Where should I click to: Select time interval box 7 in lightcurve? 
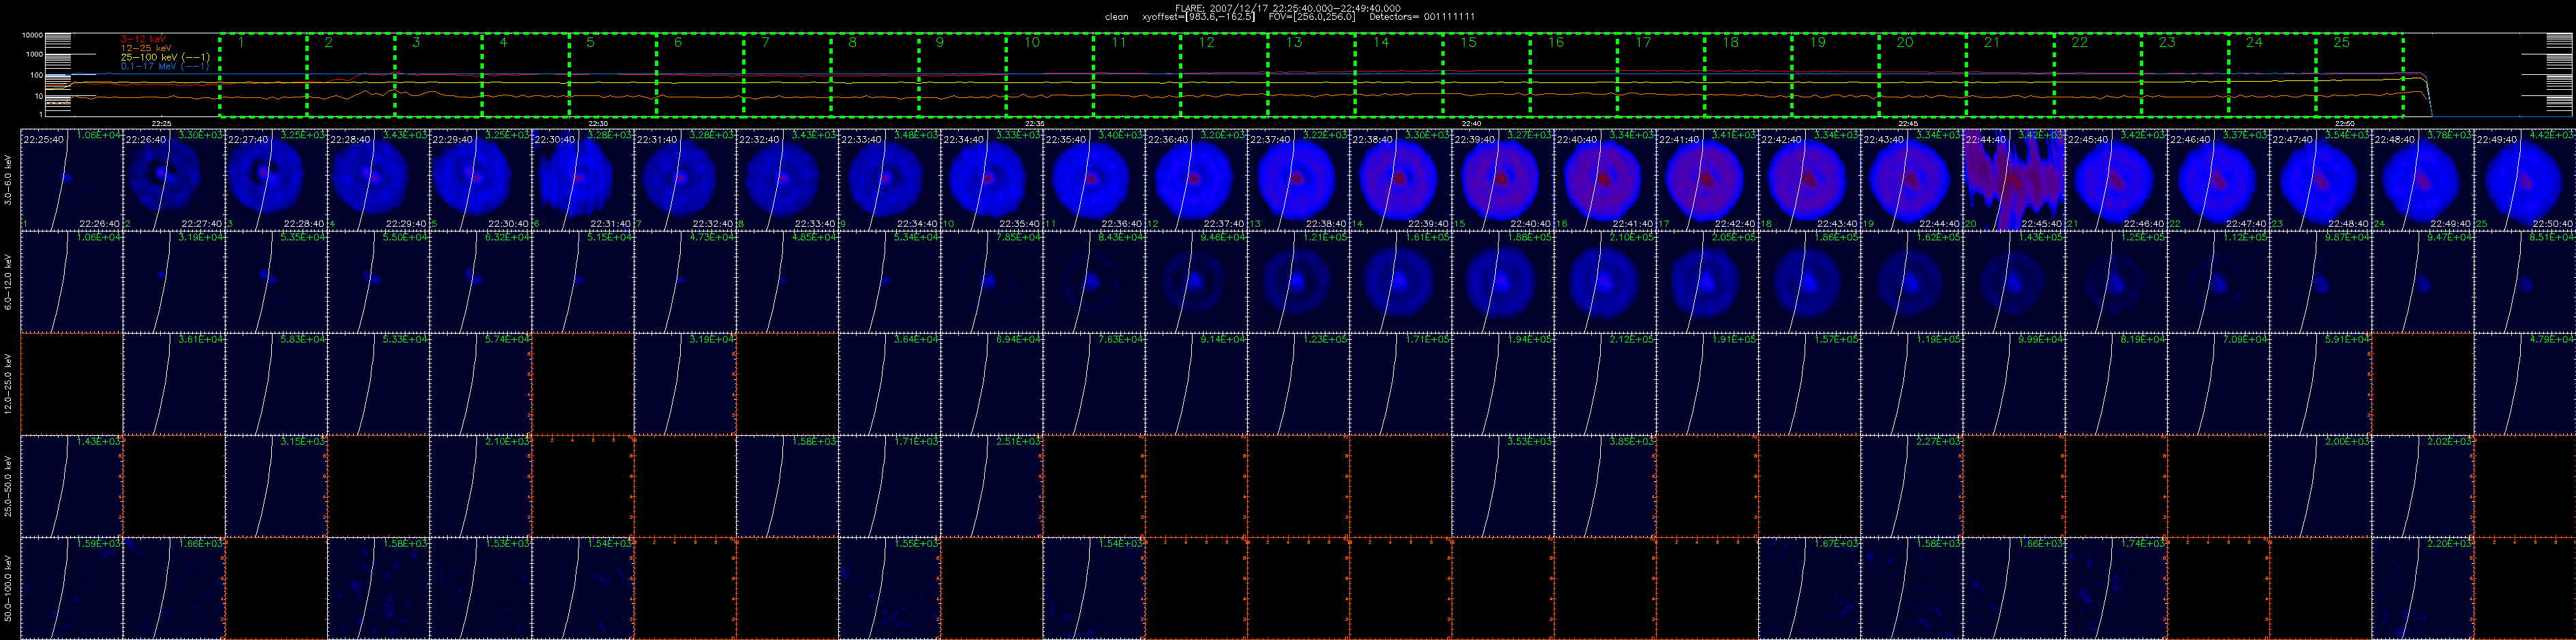click(x=787, y=75)
